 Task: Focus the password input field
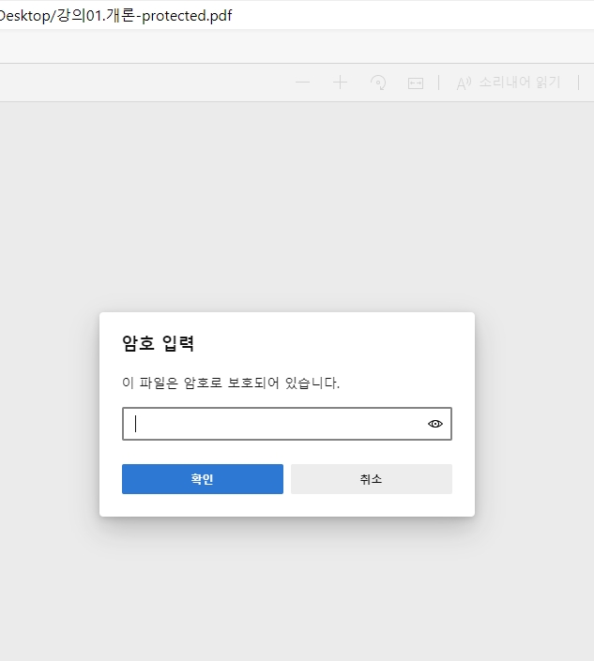287,424
